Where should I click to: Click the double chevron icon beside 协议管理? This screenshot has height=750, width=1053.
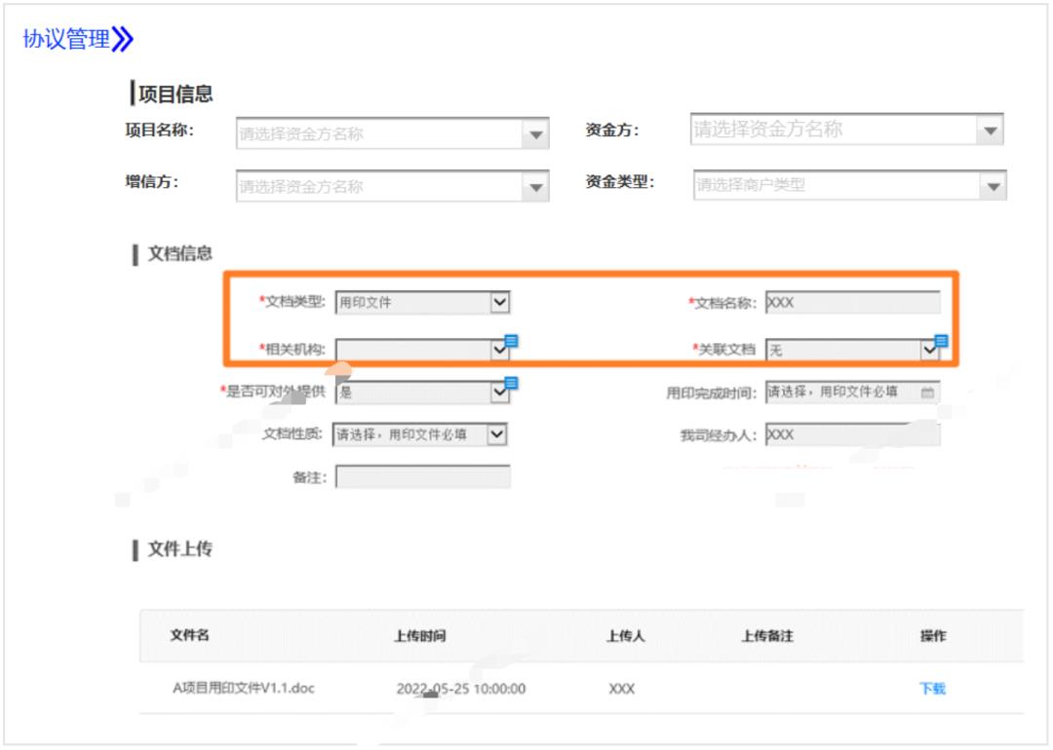pyautogui.click(x=122, y=40)
